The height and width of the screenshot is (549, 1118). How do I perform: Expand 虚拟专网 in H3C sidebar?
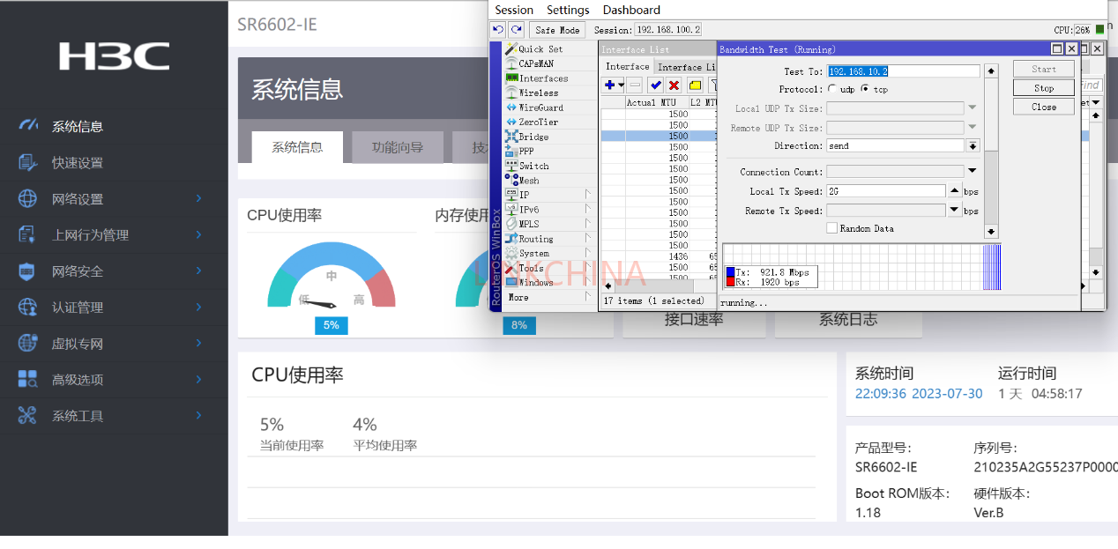(198, 343)
